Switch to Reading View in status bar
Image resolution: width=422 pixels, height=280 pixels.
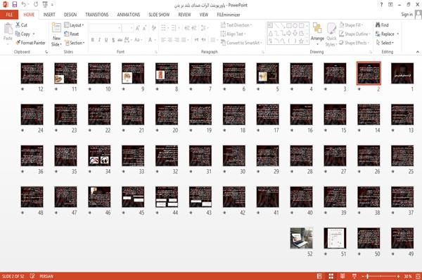pyautogui.click(x=343, y=276)
